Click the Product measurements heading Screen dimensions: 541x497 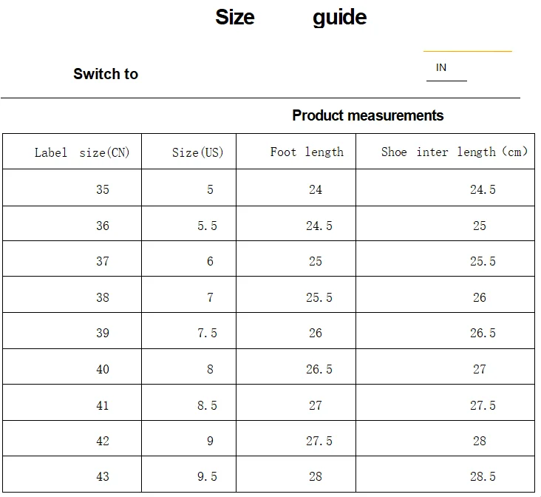(368, 115)
